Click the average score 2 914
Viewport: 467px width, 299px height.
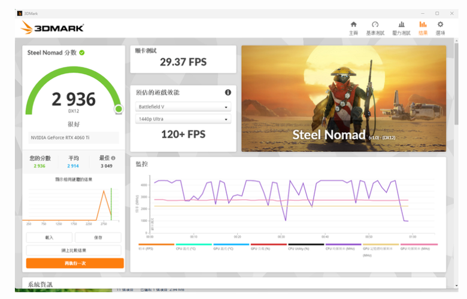tap(73, 166)
